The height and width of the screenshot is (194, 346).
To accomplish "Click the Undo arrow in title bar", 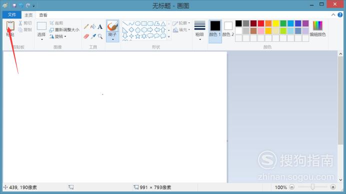I will tap(21, 5).
